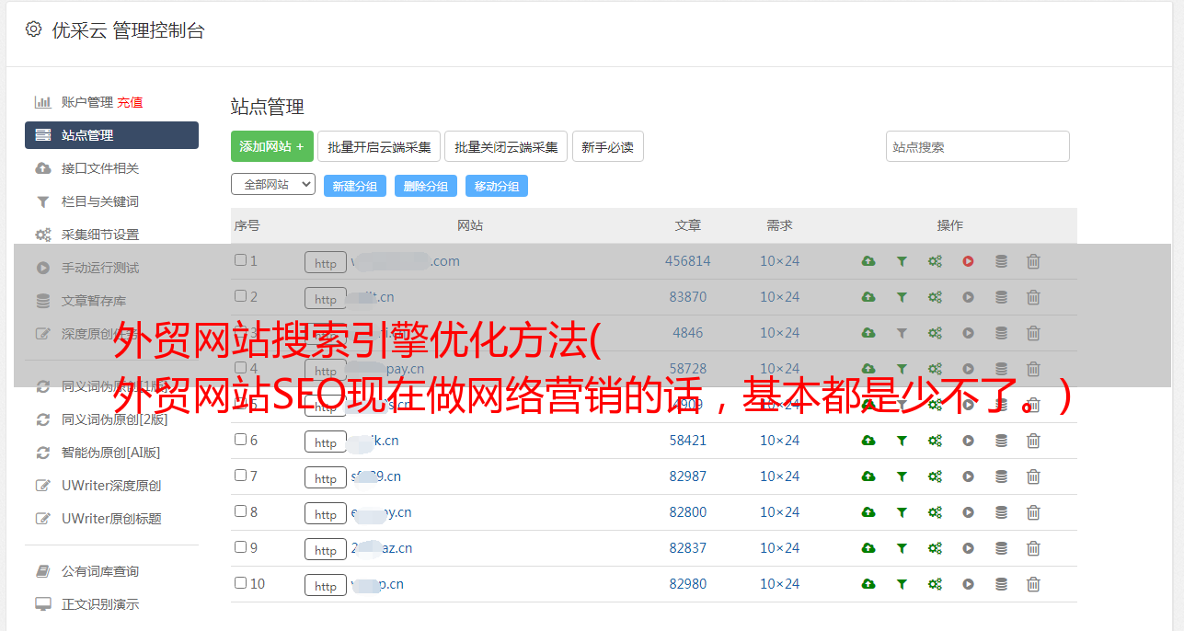
Task: Click the red 充值 link
Action: pyautogui.click(x=130, y=102)
